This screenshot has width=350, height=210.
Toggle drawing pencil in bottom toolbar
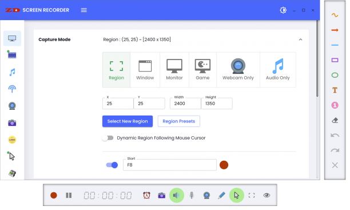221,195
